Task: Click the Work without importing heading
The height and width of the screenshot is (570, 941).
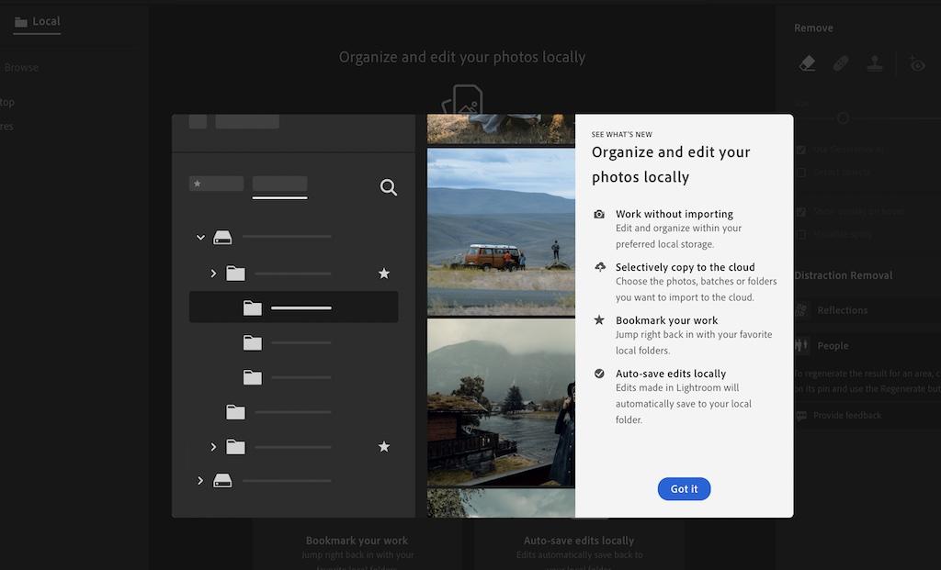Action: (674, 214)
